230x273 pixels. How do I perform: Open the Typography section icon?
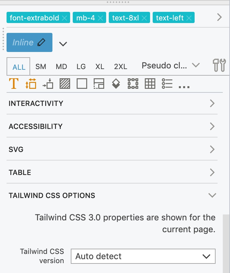14,84
